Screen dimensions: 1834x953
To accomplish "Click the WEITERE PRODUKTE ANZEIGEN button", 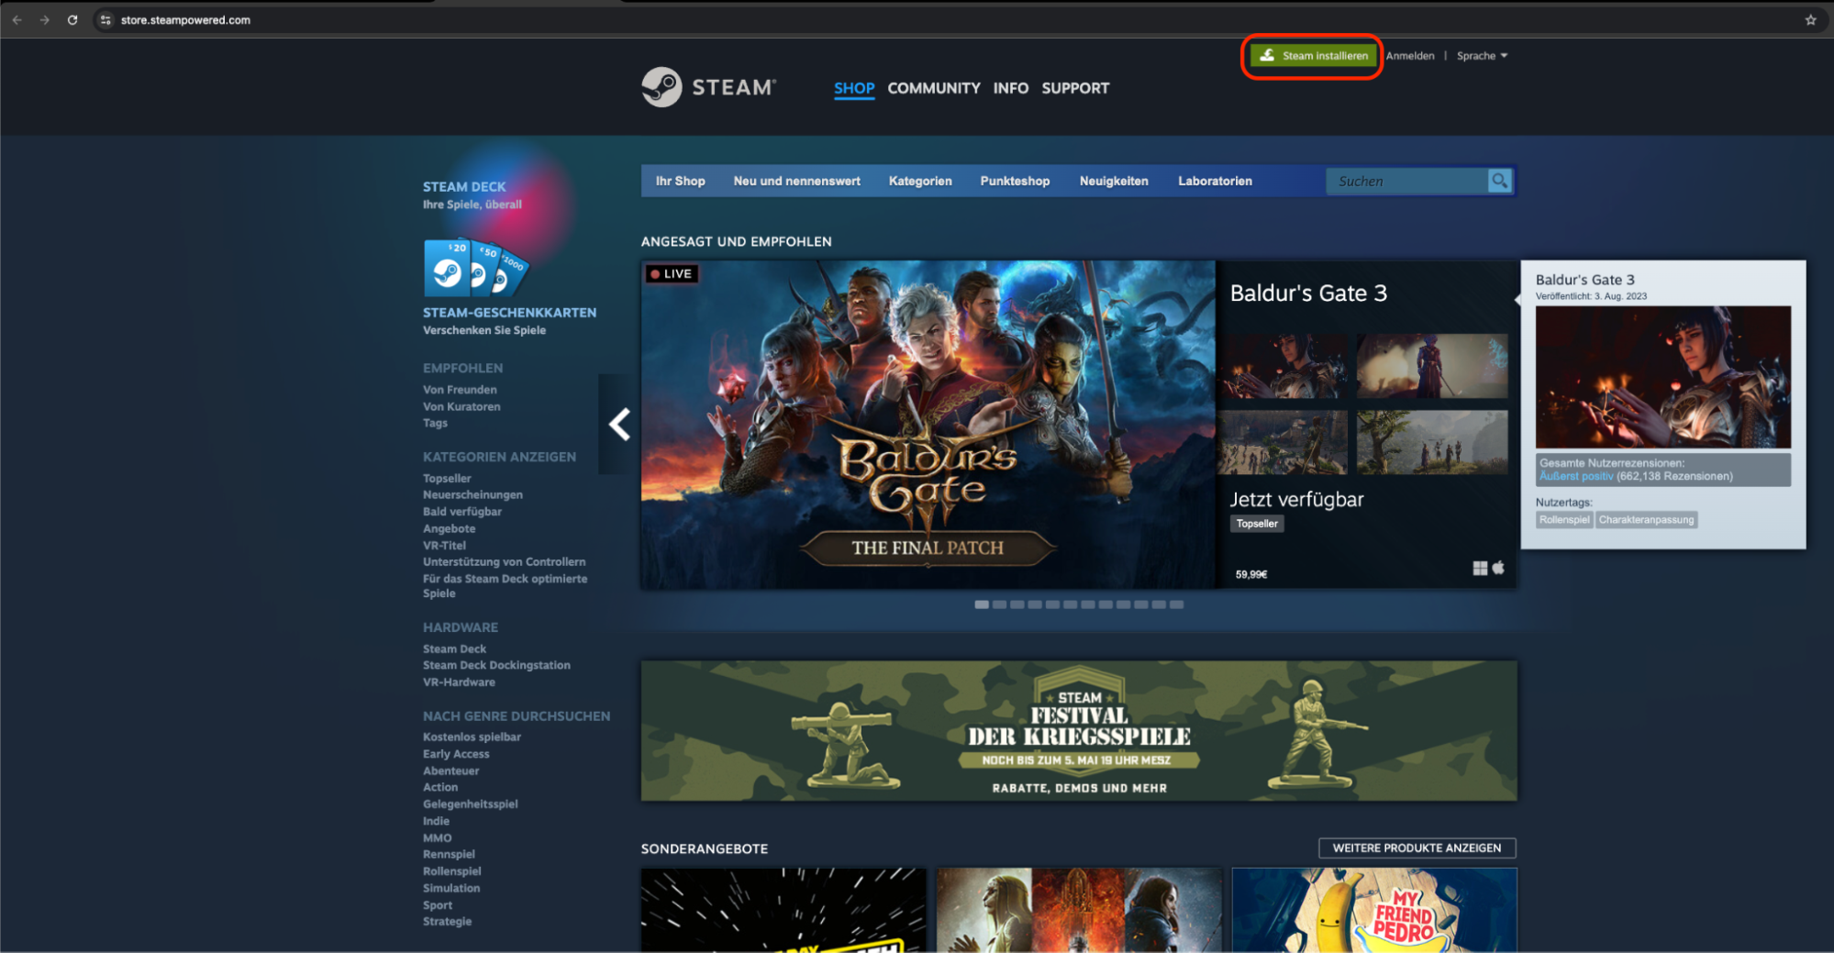I will pos(1417,848).
